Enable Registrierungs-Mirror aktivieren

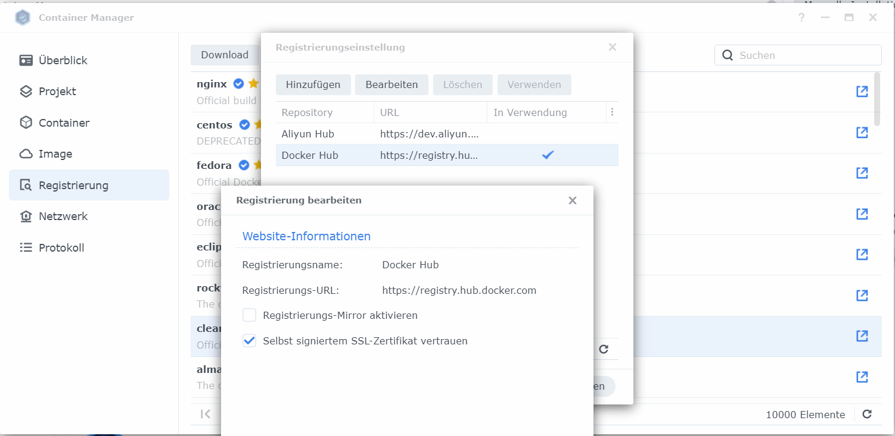[x=249, y=315]
